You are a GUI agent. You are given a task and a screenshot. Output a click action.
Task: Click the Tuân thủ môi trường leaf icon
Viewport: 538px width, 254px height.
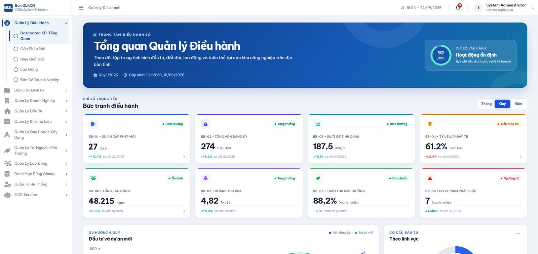[318, 178]
